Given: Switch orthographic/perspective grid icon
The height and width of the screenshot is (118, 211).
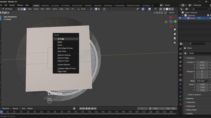Looking at the screenshot, I should click(175, 43).
